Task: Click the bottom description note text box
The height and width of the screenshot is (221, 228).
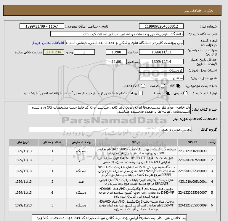Action: (x=109, y=218)
